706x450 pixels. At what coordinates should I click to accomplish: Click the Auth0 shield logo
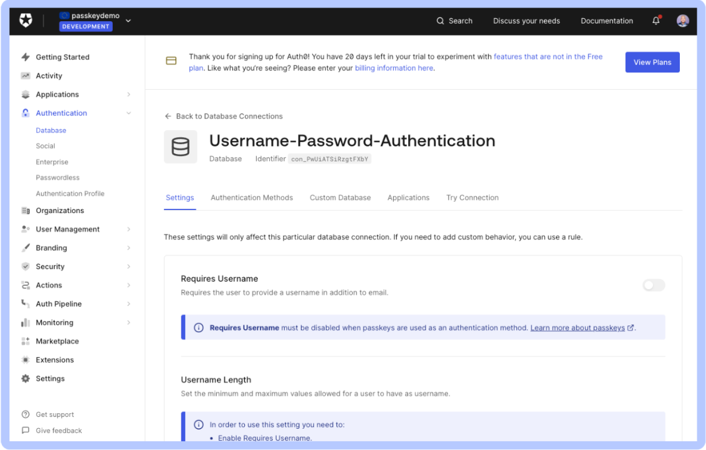point(26,21)
